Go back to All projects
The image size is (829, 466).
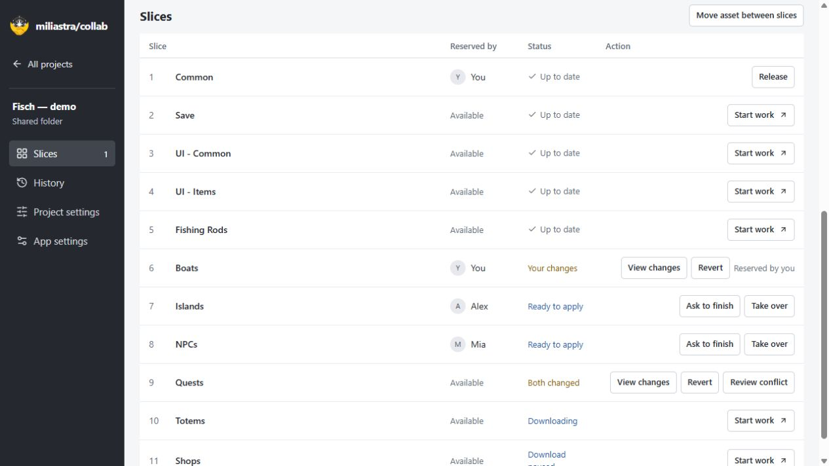coord(43,64)
